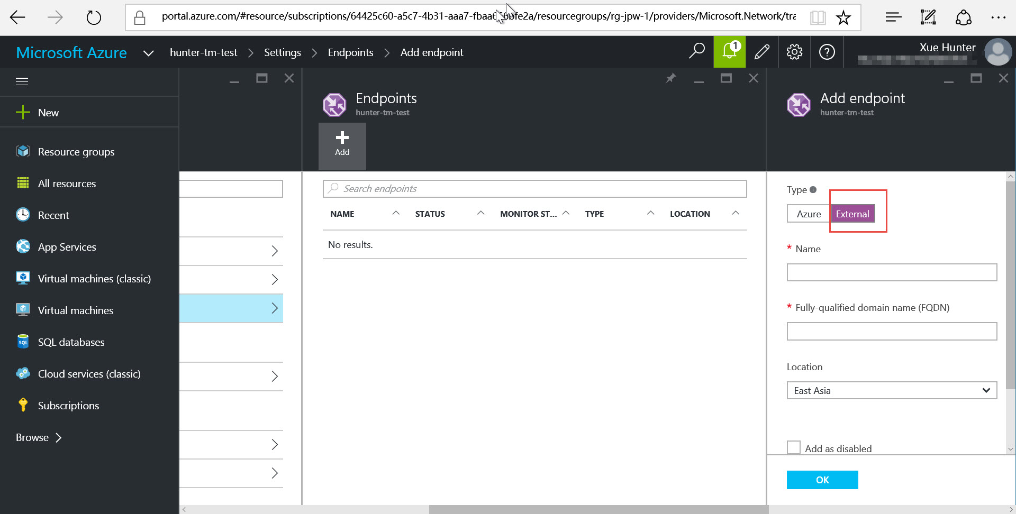Check the Add as disabled checkbox
The image size is (1016, 514).
tap(794, 448)
